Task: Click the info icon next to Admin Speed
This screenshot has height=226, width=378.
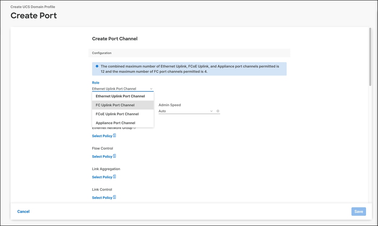Action: click(x=217, y=111)
